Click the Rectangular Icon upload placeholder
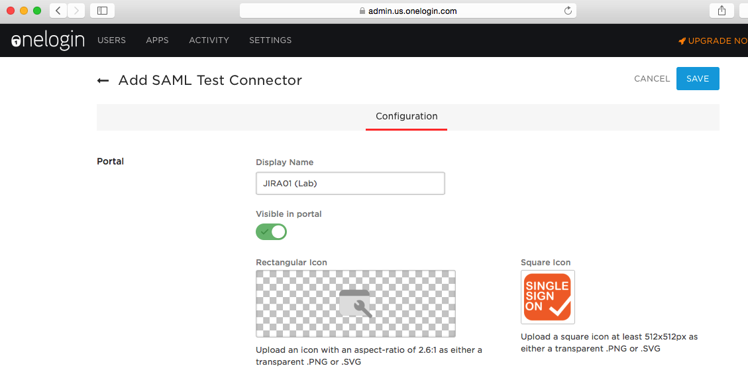The height and width of the screenshot is (380, 748). coord(356,304)
